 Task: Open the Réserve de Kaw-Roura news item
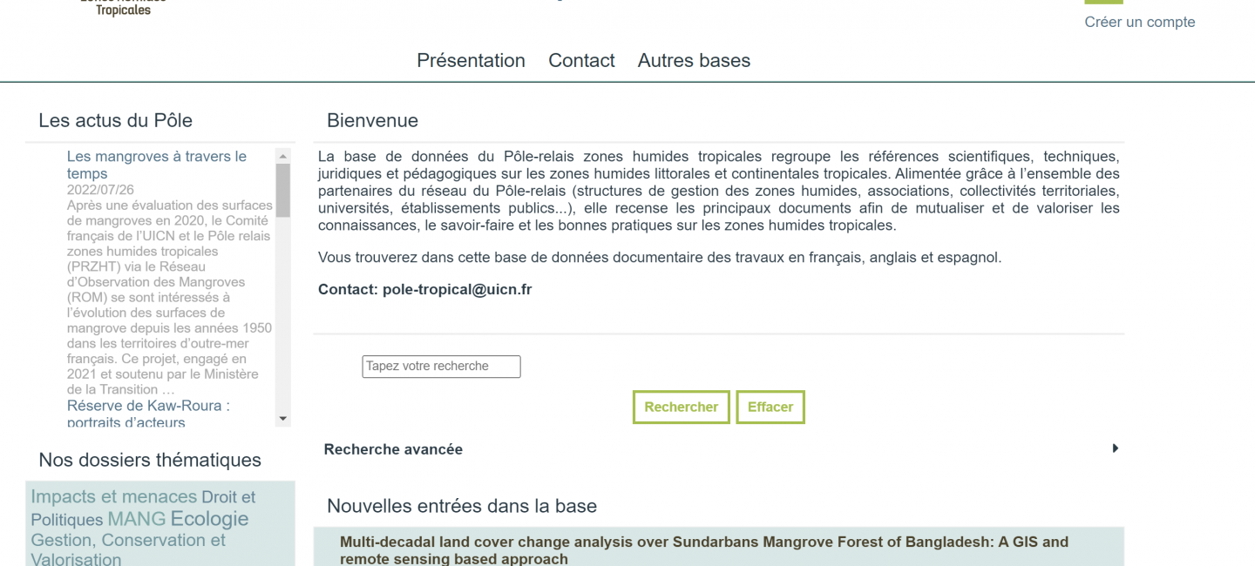[148, 414]
